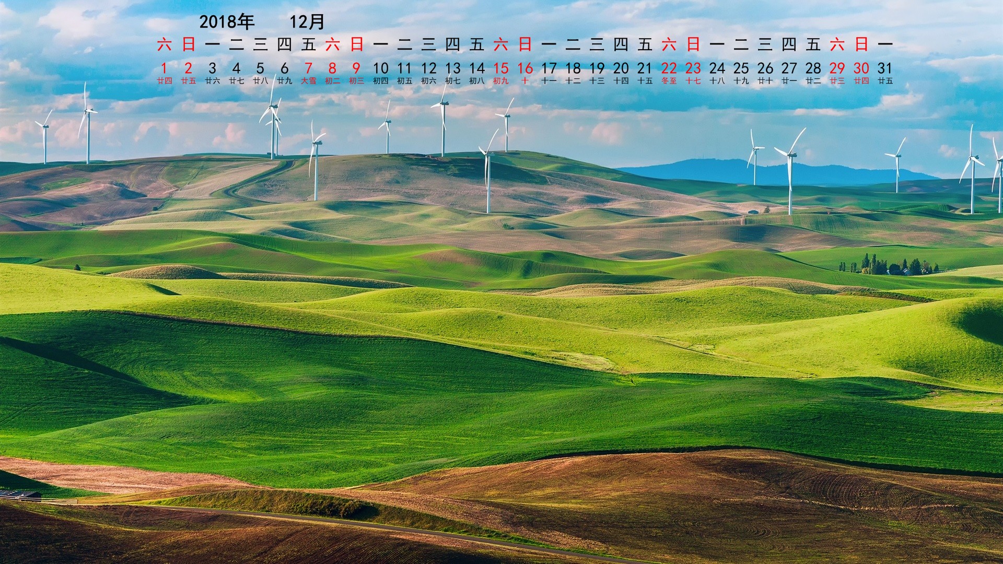Click date 13 on the calendar
The width and height of the screenshot is (1003, 564).
coord(452,68)
